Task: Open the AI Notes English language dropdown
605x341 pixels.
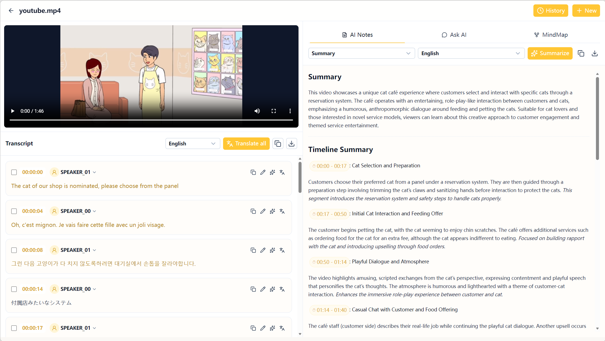Action: 471,53
